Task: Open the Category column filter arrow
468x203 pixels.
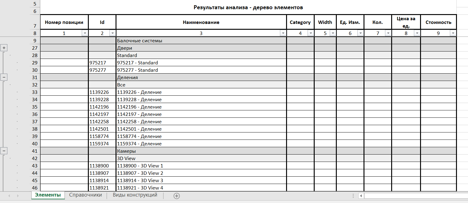Action: (310, 33)
